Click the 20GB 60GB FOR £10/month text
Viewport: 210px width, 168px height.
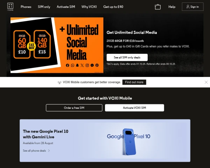coord(125,41)
